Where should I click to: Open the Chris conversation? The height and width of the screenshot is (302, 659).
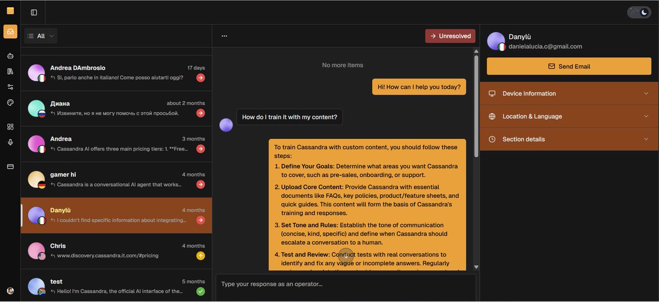pyautogui.click(x=116, y=251)
